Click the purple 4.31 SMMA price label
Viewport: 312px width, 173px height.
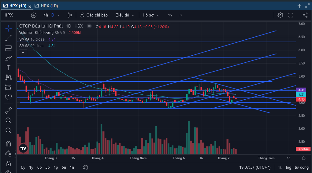(x=301, y=90)
